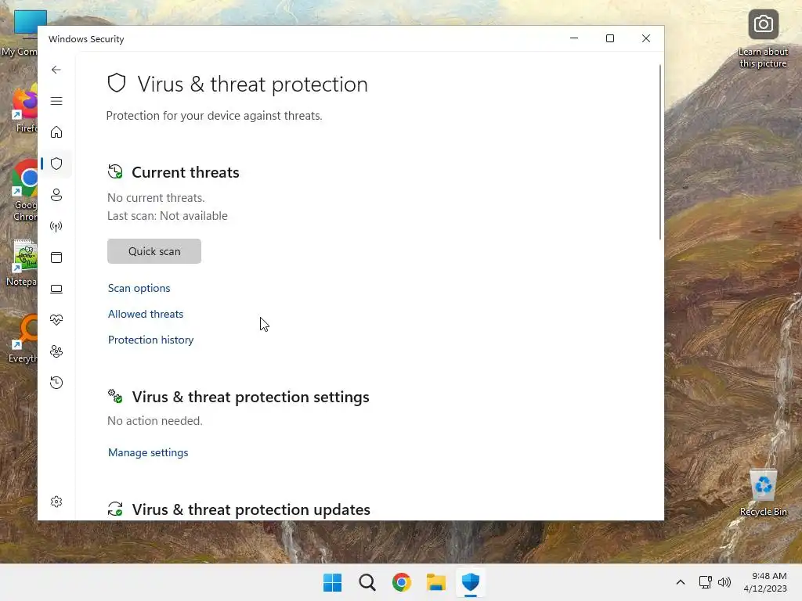
Task: Open Firewall & network protection icon
Action: coord(56,226)
